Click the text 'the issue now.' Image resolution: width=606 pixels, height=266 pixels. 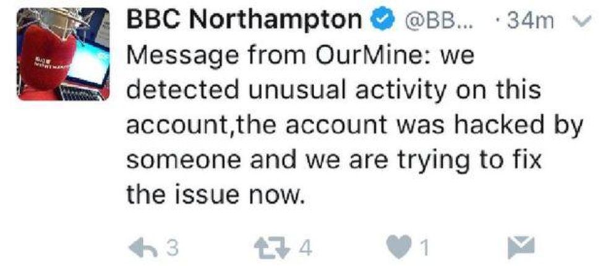[216, 196]
